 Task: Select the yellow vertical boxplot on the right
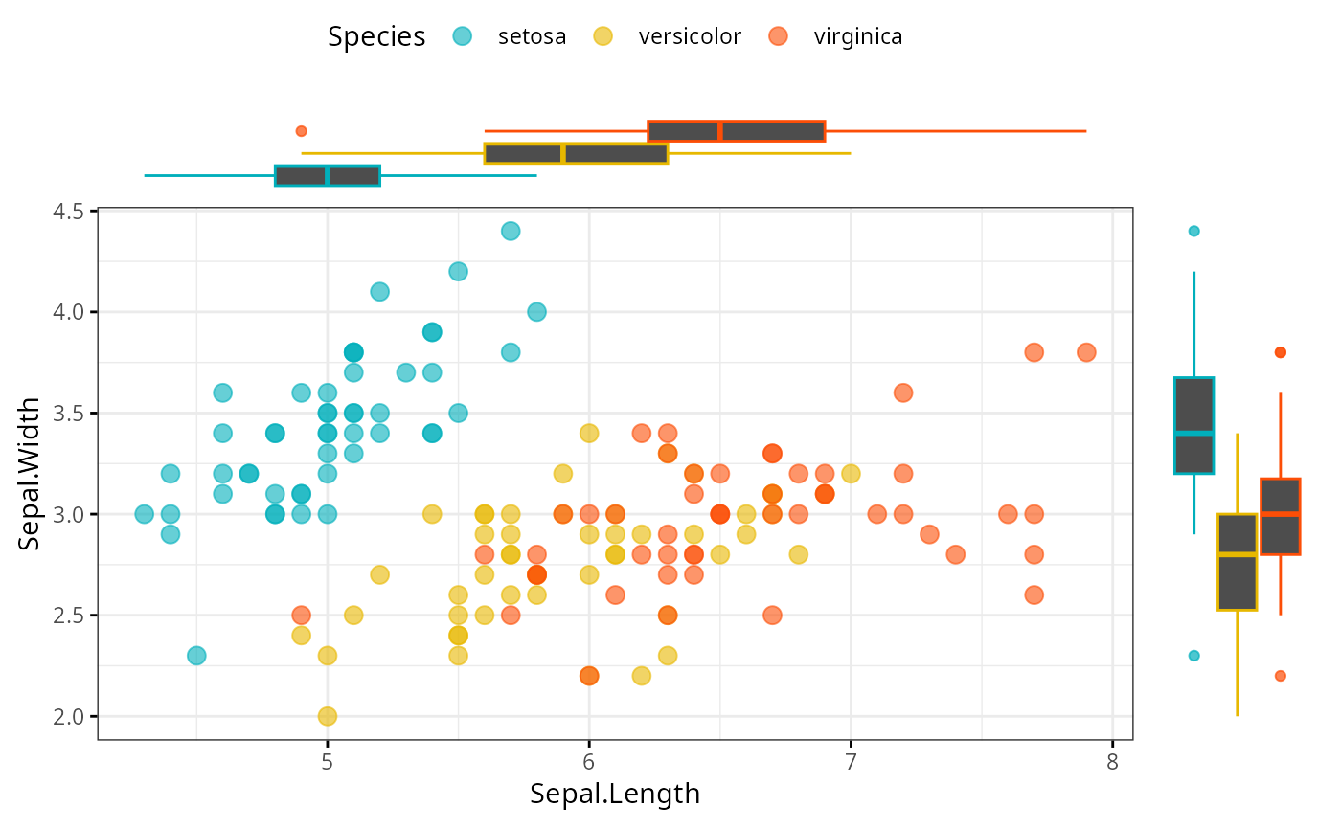(1237, 562)
